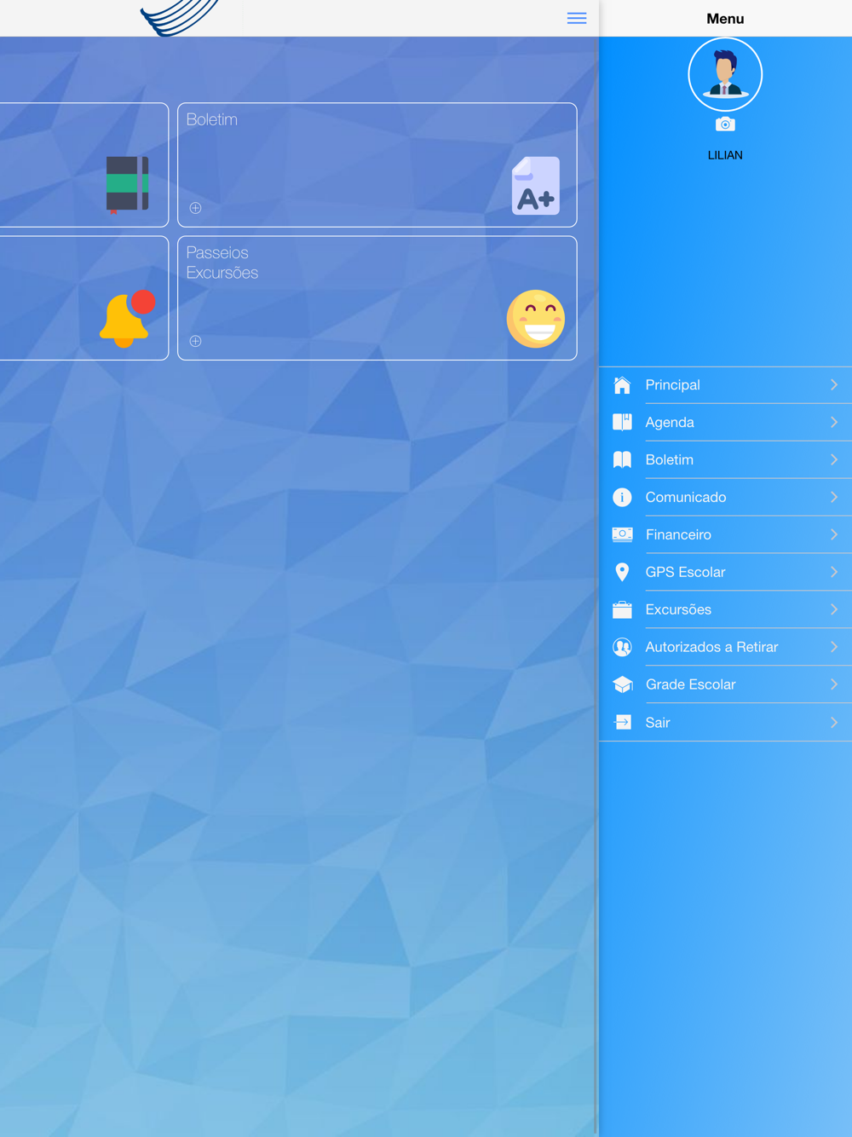Viewport: 852px width, 1137px height.
Task: Click the agenda notebook icon
Action: 127,184
